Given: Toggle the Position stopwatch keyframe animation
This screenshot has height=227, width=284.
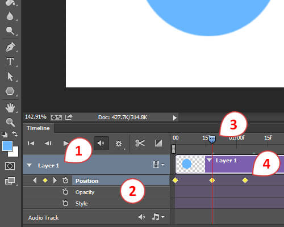Looking at the screenshot, I should point(65,180).
